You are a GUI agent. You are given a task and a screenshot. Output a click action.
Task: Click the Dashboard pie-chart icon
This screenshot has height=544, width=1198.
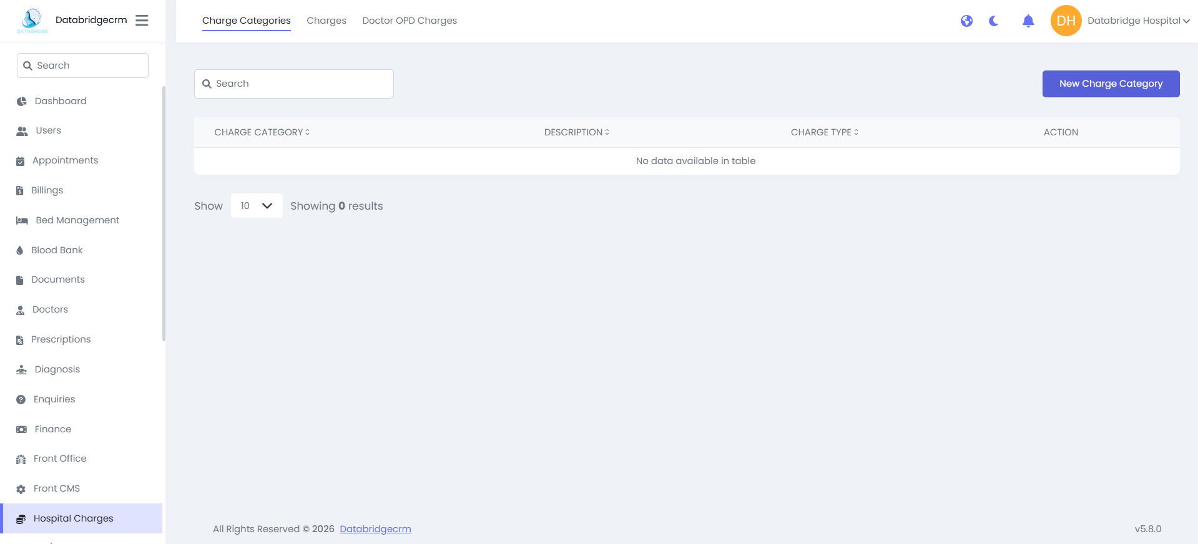[22, 102]
